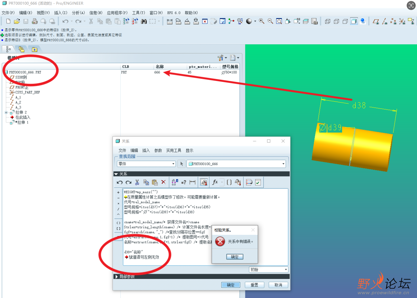The width and height of the screenshot is (417, 298).
Task: Click the verify relations checkmark icon
Action: click(x=258, y=182)
